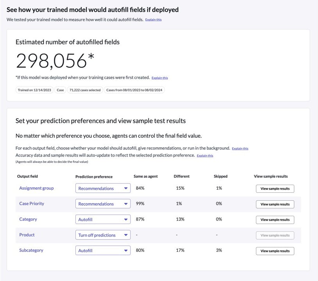
Task: Expand the Category prediction preference dropdown
Action: 103,220
